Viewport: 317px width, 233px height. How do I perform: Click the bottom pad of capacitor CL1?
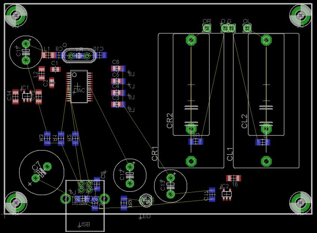tap(266, 161)
